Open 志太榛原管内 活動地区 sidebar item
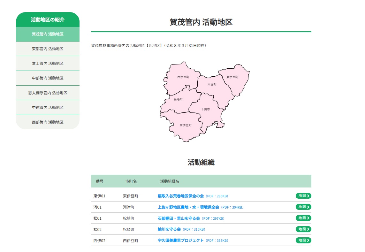 [48, 93]
